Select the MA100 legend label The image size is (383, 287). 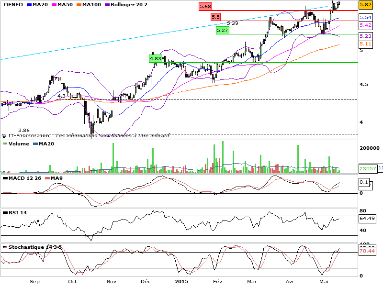(91, 5)
